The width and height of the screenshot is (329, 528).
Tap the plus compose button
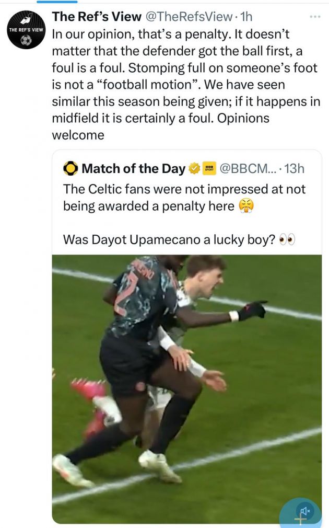(300, 520)
